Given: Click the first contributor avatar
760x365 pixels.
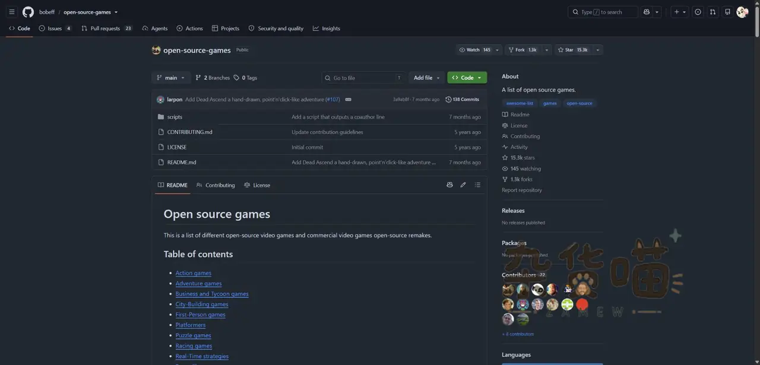Looking at the screenshot, I should pos(508,290).
